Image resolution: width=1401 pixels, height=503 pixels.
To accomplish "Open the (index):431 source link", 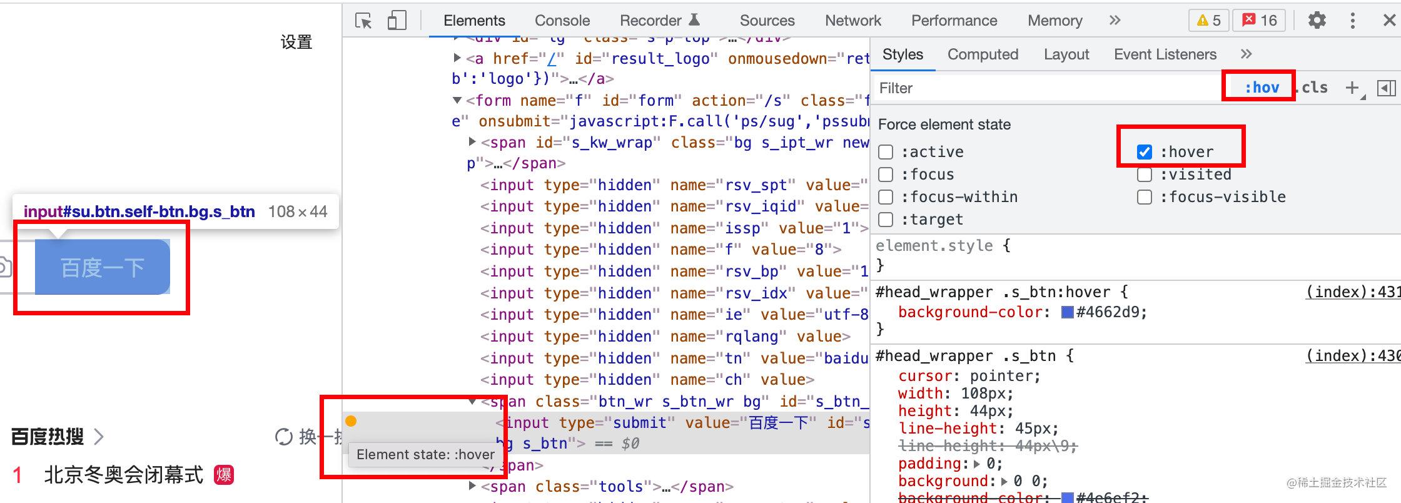I will 1353,292.
